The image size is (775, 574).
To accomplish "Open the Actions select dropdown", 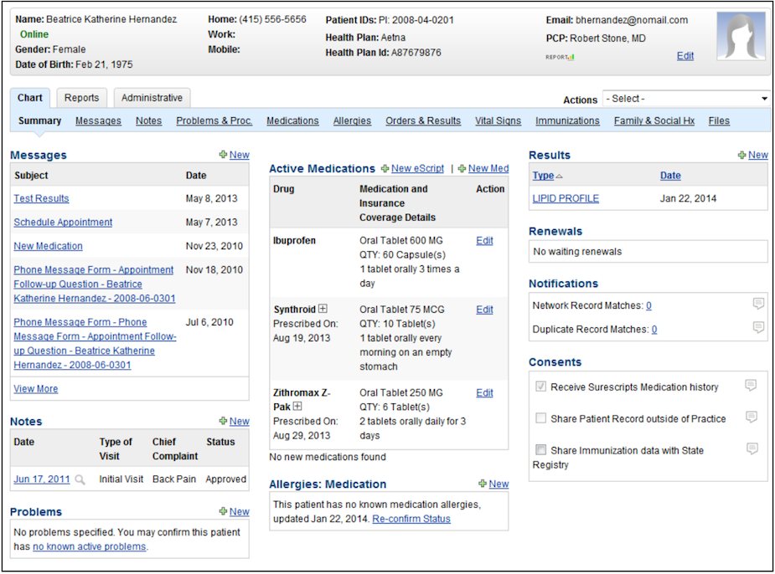I will click(x=686, y=99).
